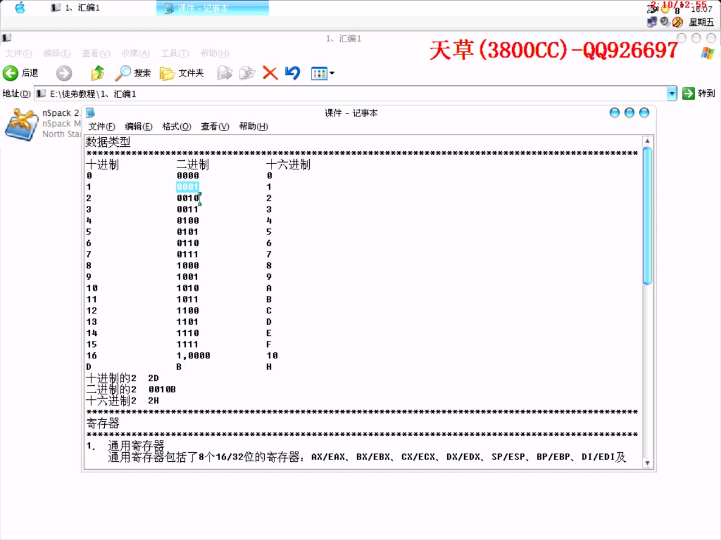Go up one folder level icon

[97, 73]
